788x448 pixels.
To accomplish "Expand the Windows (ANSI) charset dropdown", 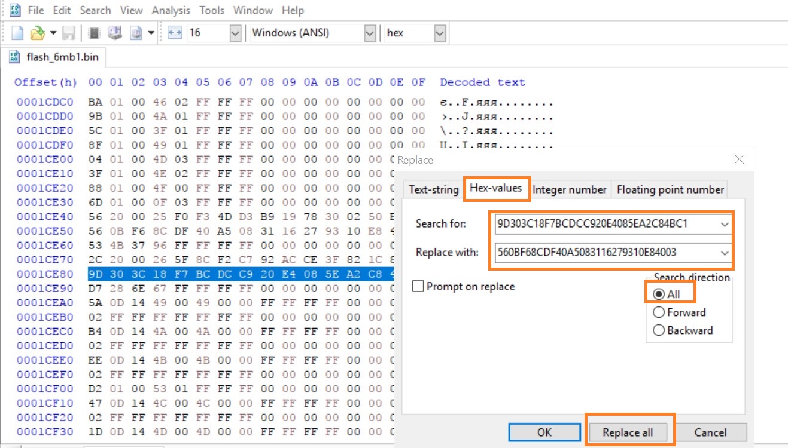I will point(370,33).
